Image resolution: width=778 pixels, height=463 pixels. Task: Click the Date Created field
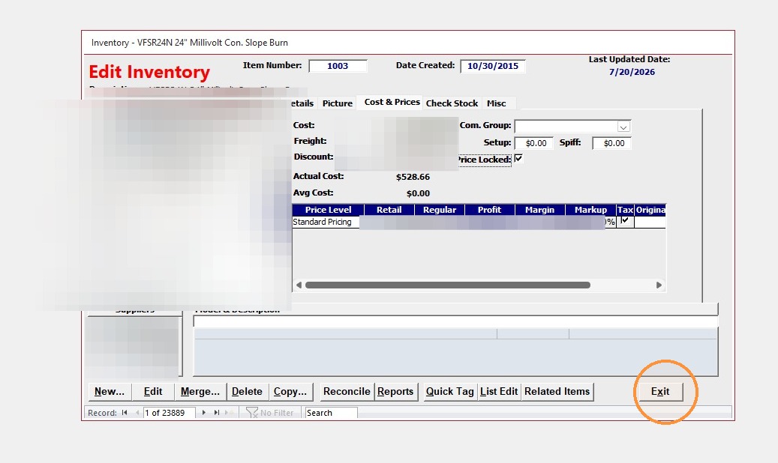493,66
